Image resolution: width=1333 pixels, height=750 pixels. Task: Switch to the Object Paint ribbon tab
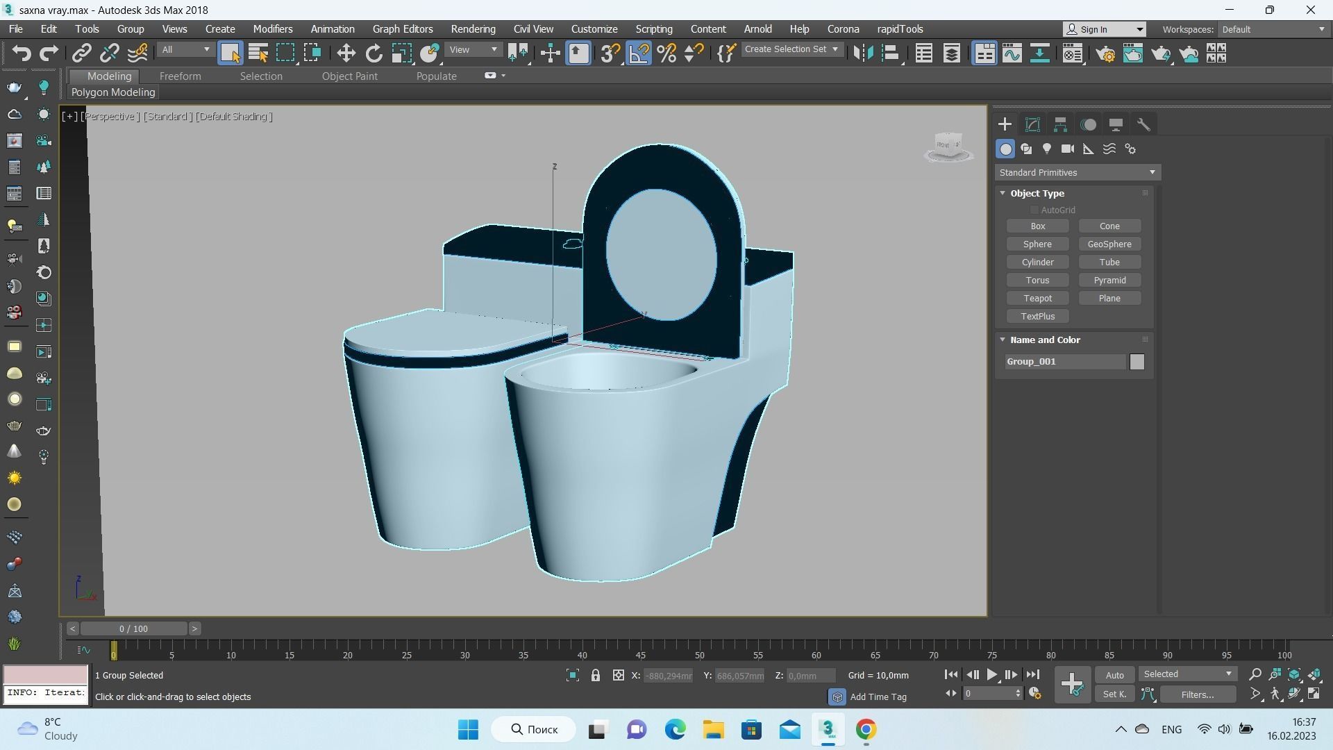(349, 76)
